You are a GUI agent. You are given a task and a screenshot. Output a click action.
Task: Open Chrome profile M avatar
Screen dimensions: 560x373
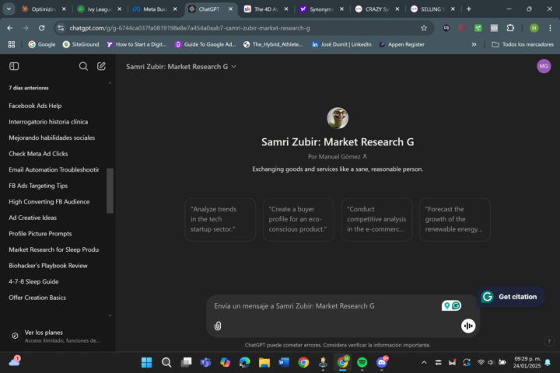click(x=534, y=28)
